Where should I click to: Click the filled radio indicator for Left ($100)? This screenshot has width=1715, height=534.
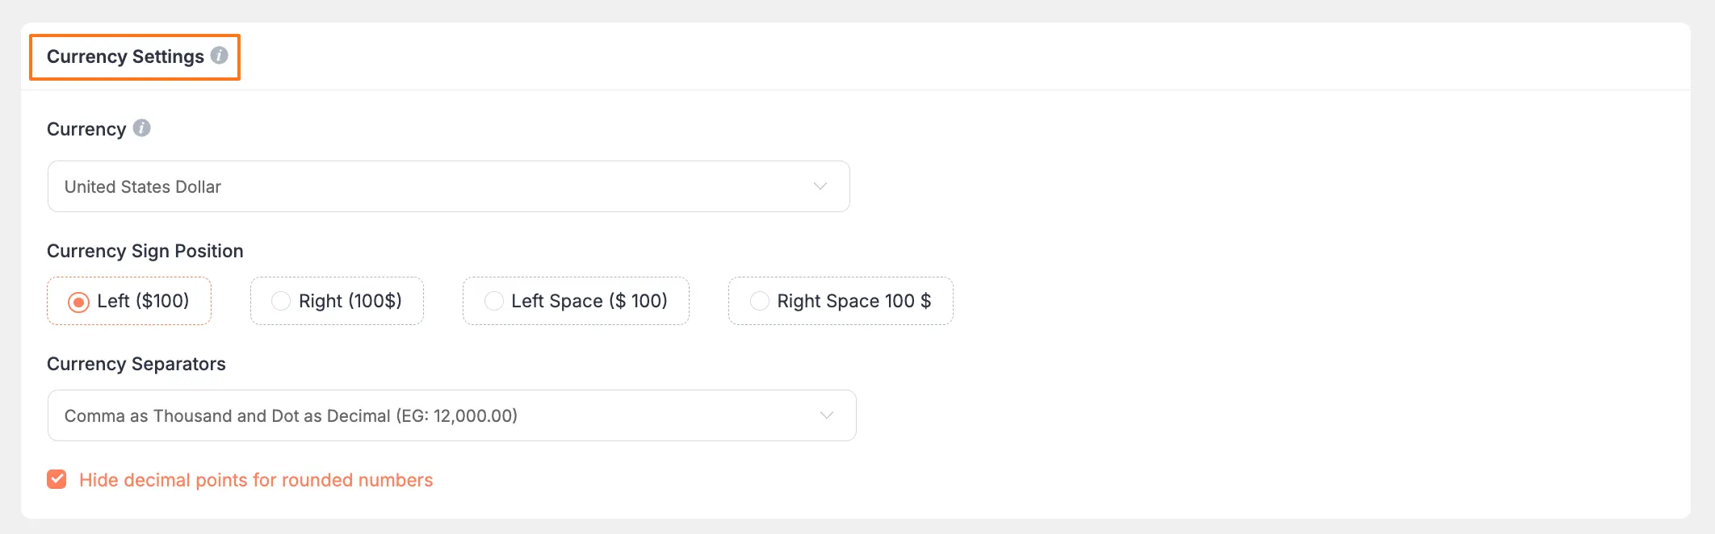[x=78, y=301]
